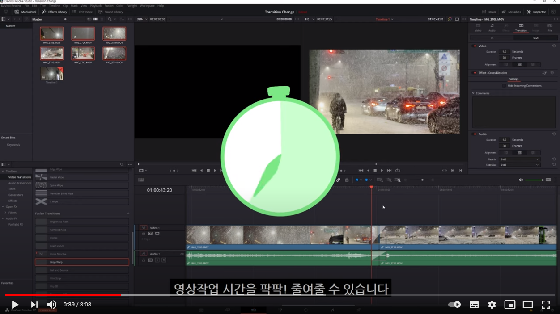Open the Effects Library panel

click(x=55, y=12)
